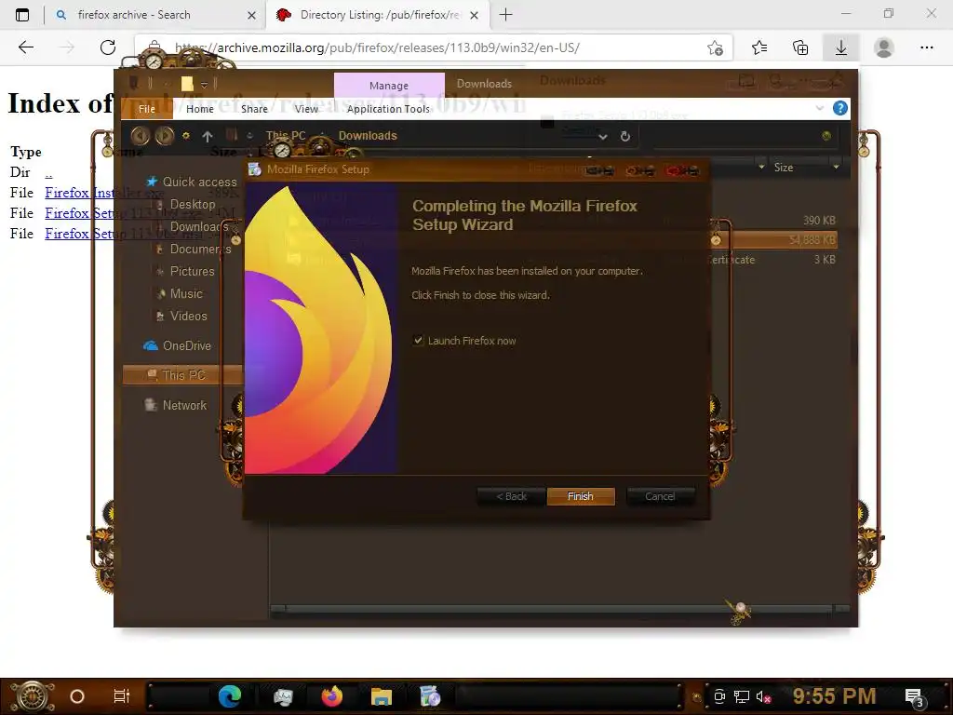The width and height of the screenshot is (953, 715).
Task: Open Downloads in Explorer navigation pane
Action: pyautogui.click(x=198, y=227)
